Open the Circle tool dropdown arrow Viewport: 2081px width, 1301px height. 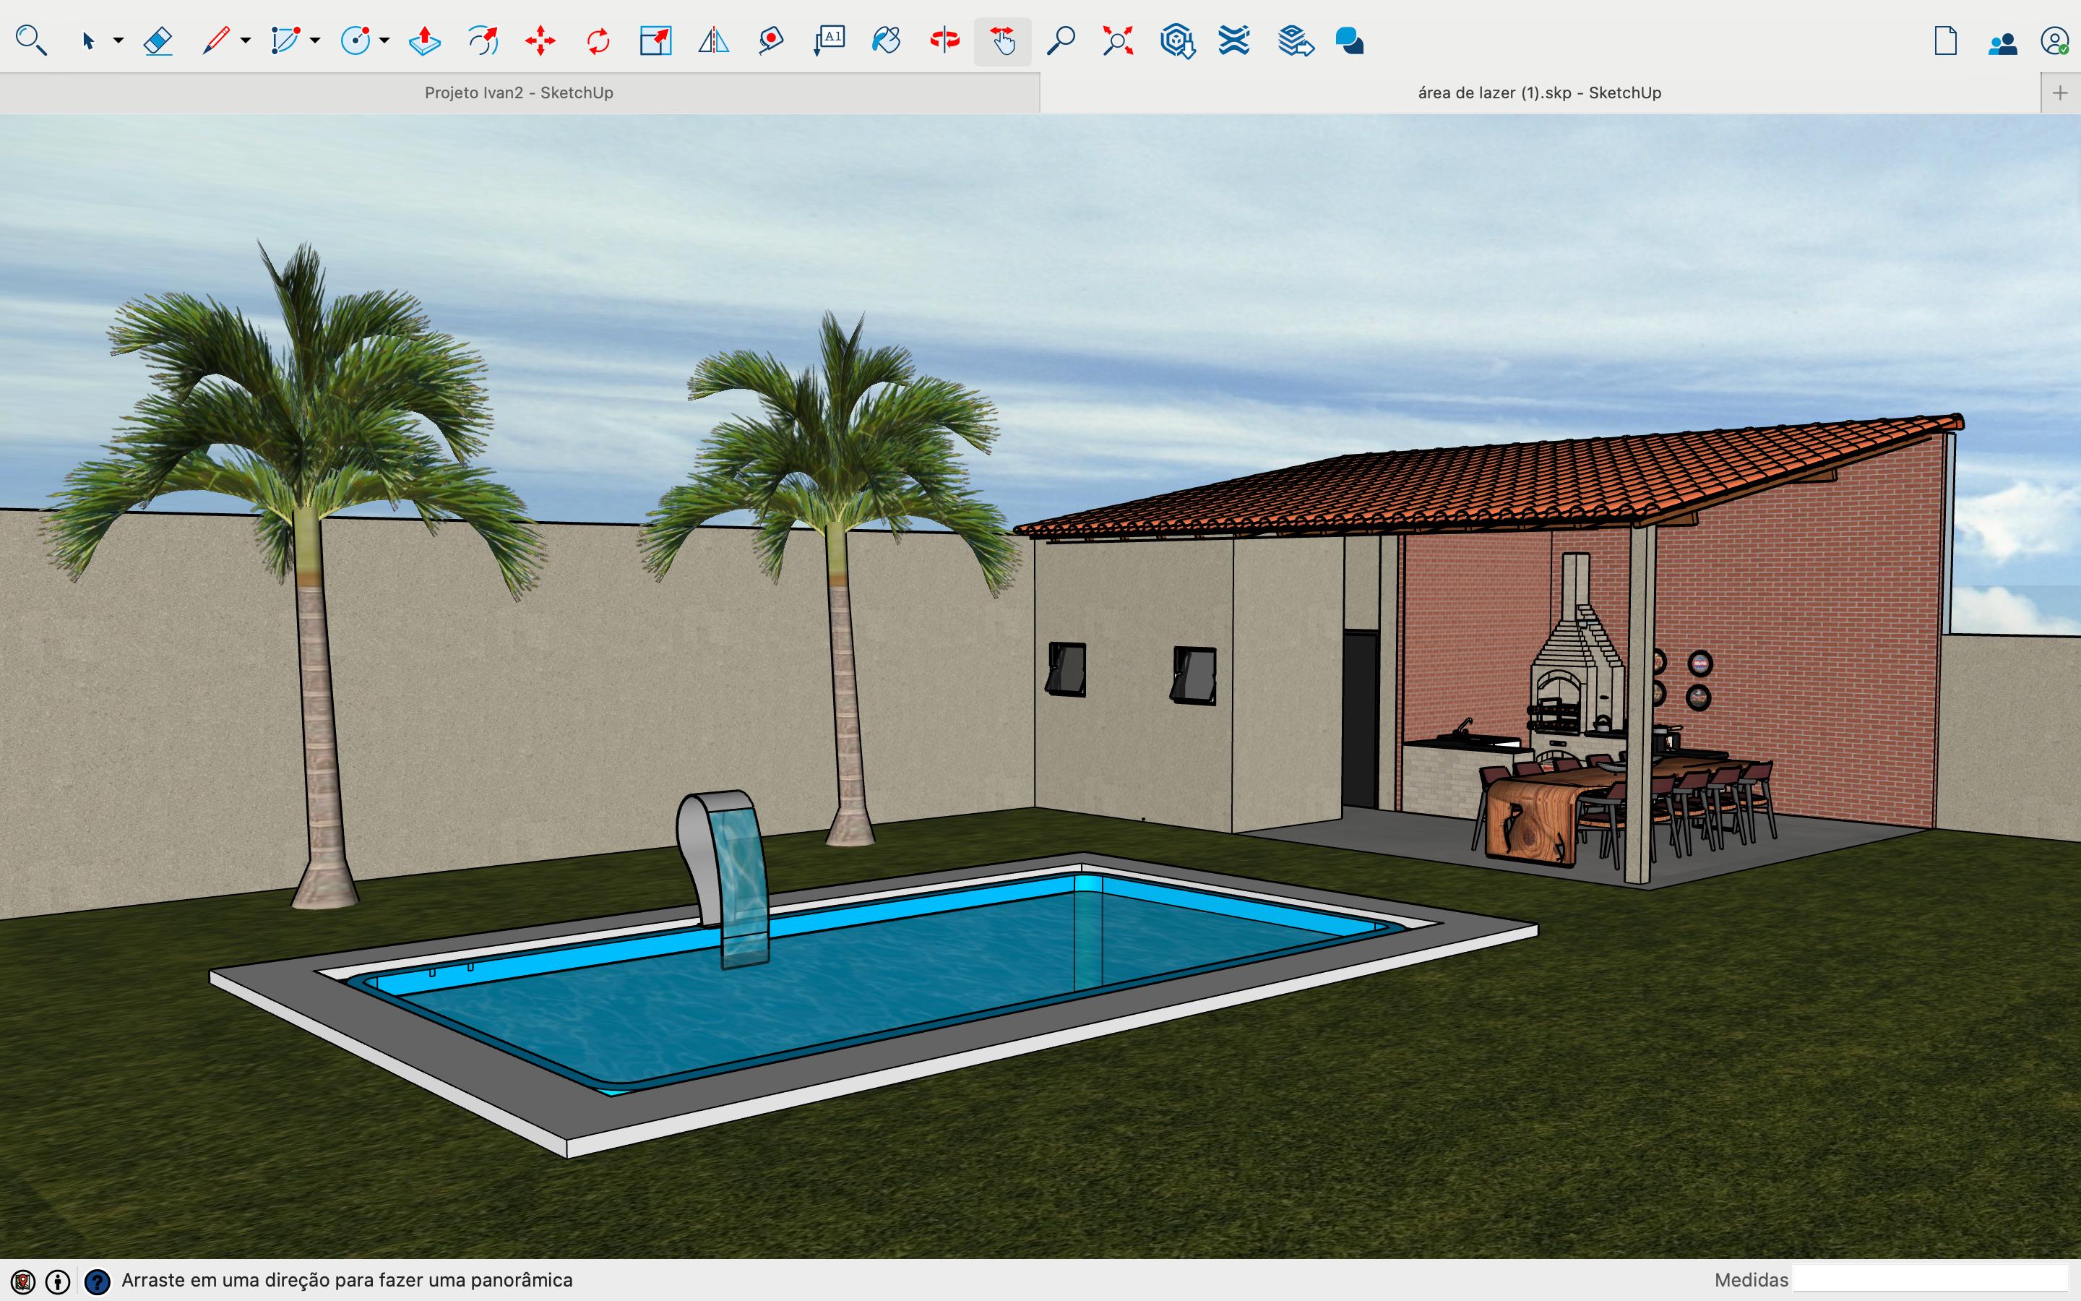[384, 40]
